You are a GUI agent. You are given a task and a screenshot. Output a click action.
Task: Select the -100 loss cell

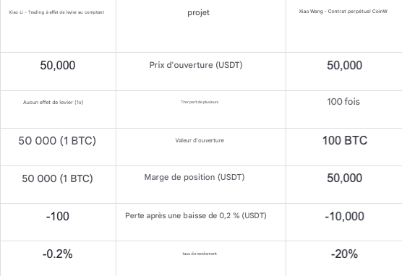[x=58, y=216]
